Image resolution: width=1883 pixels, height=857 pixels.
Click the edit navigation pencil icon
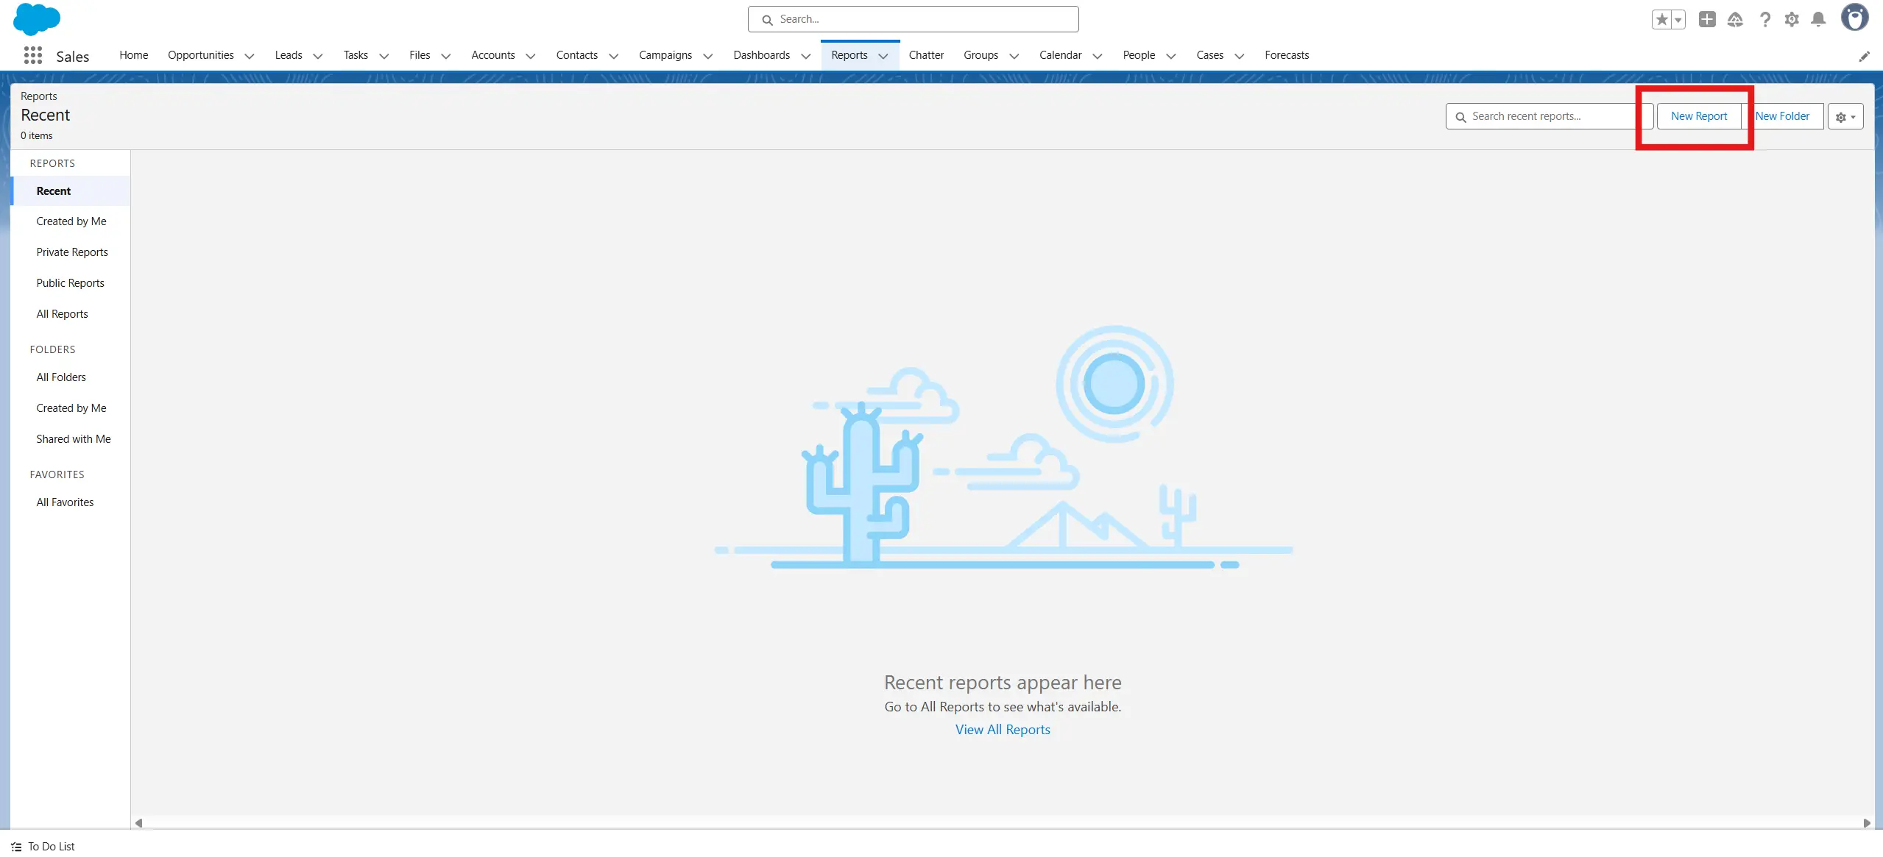(x=1864, y=57)
